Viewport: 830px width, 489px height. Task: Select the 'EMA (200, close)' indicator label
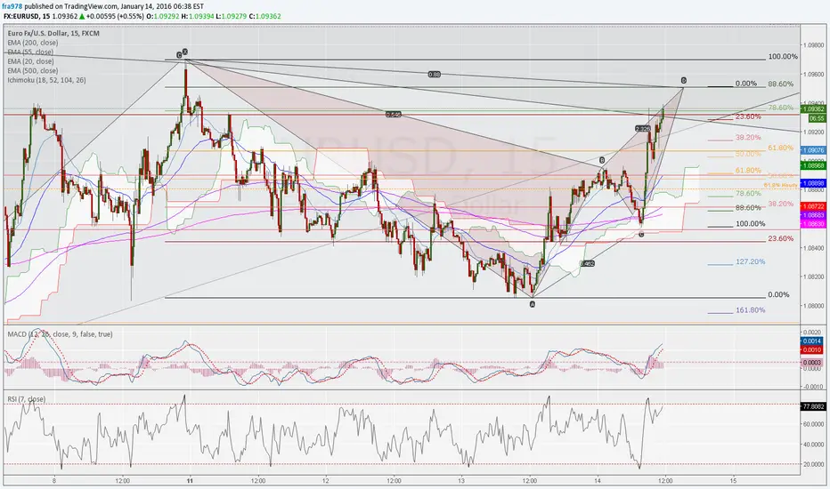tap(33, 43)
